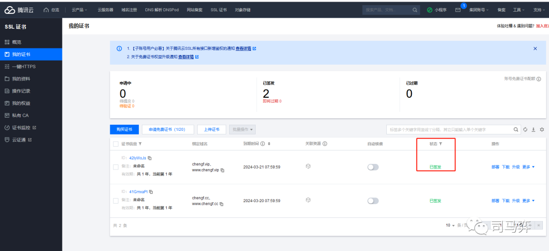
Task: Filter by 状态 funnel icon
Action: coord(440,144)
